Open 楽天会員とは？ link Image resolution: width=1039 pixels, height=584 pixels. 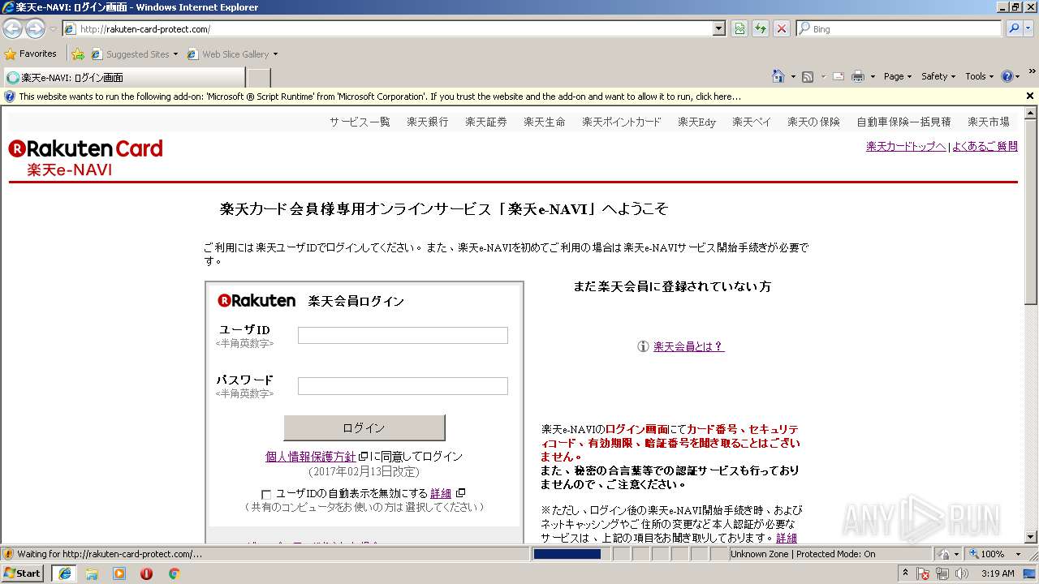(688, 346)
